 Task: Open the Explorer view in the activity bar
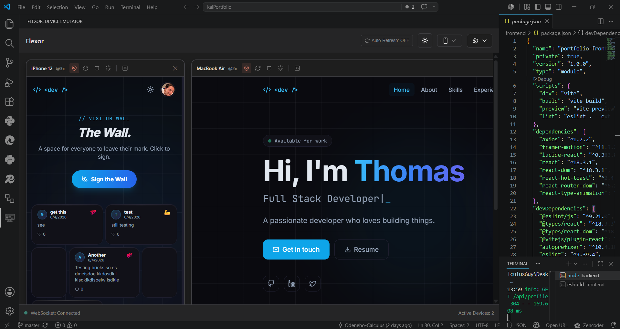pos(10,24)
